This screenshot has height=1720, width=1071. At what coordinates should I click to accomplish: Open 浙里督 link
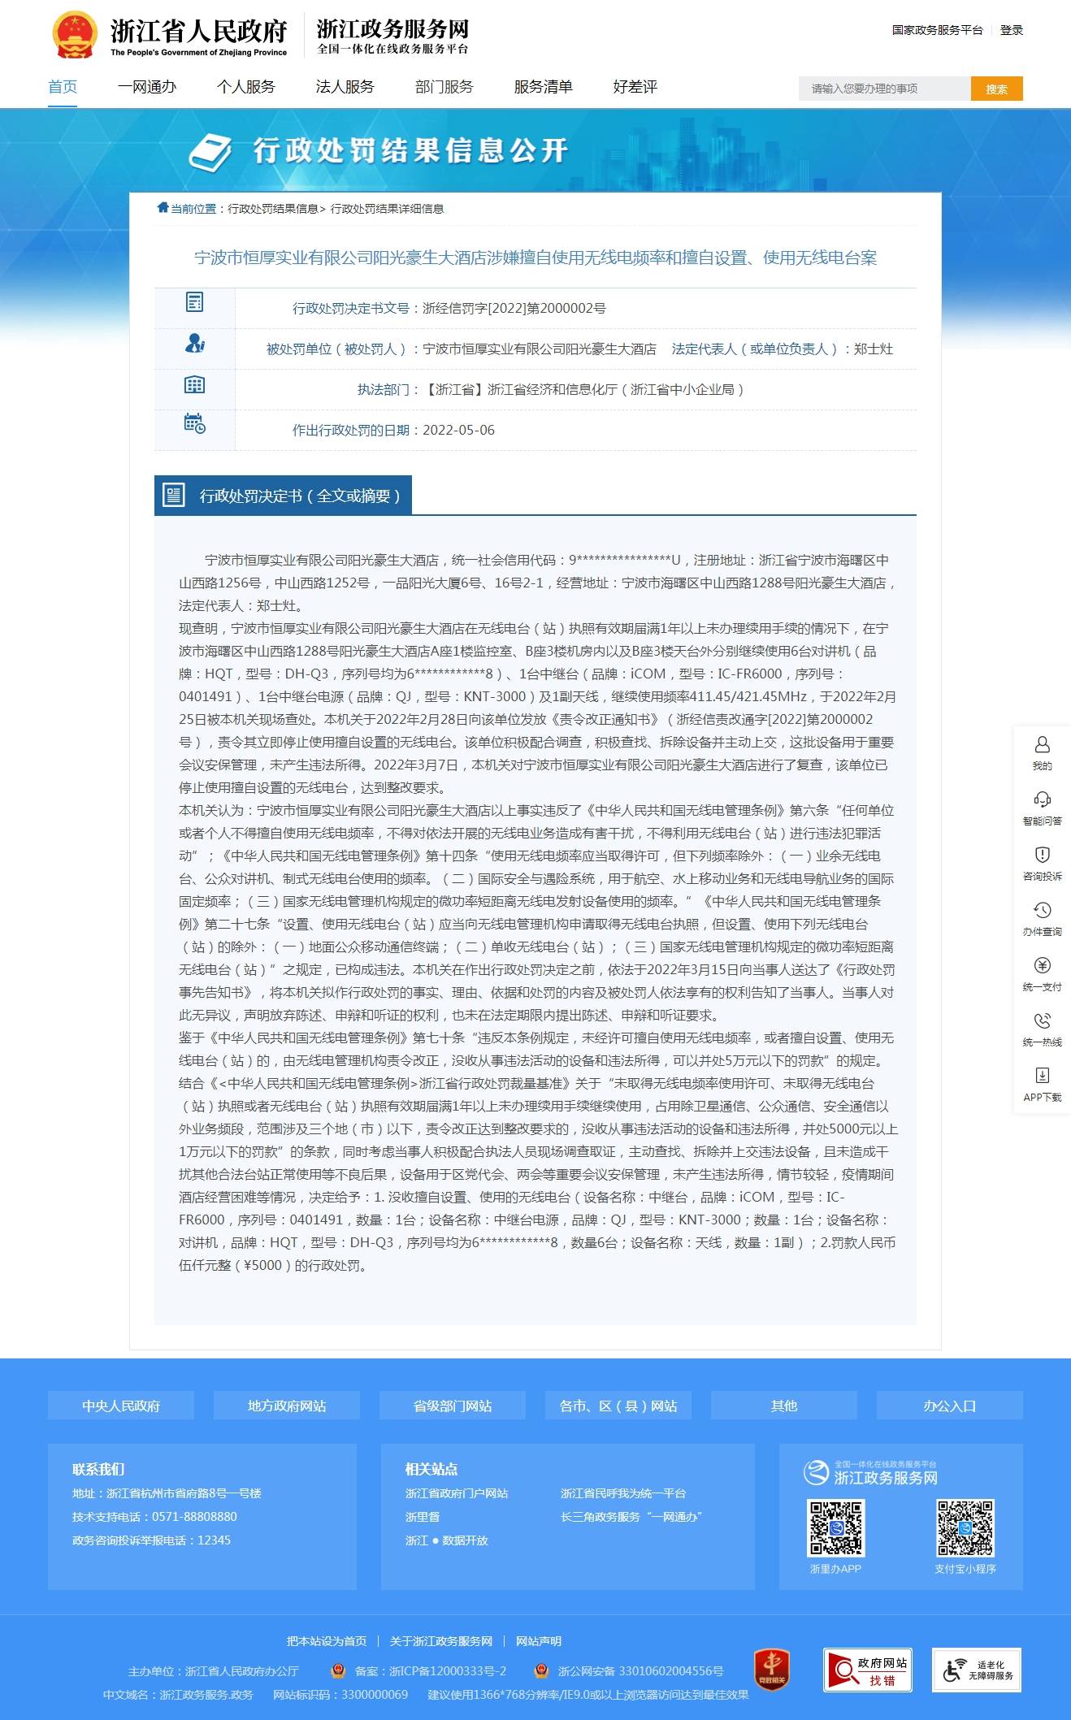(x=423, y=1517)
